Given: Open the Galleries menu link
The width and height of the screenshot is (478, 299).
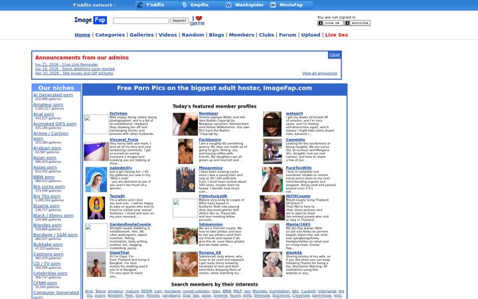Looking at the screenshot, I should click(142, 35).
